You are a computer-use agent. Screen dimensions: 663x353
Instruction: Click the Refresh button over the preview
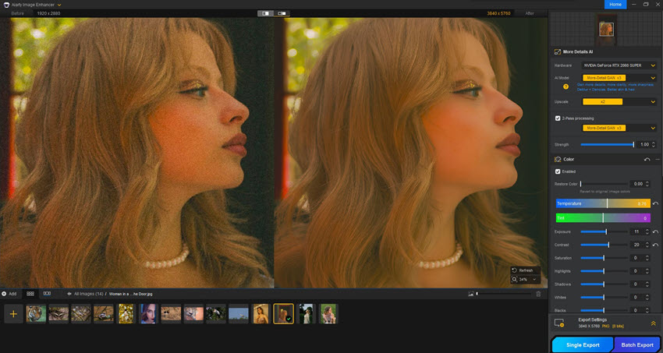tap(525, 270)
